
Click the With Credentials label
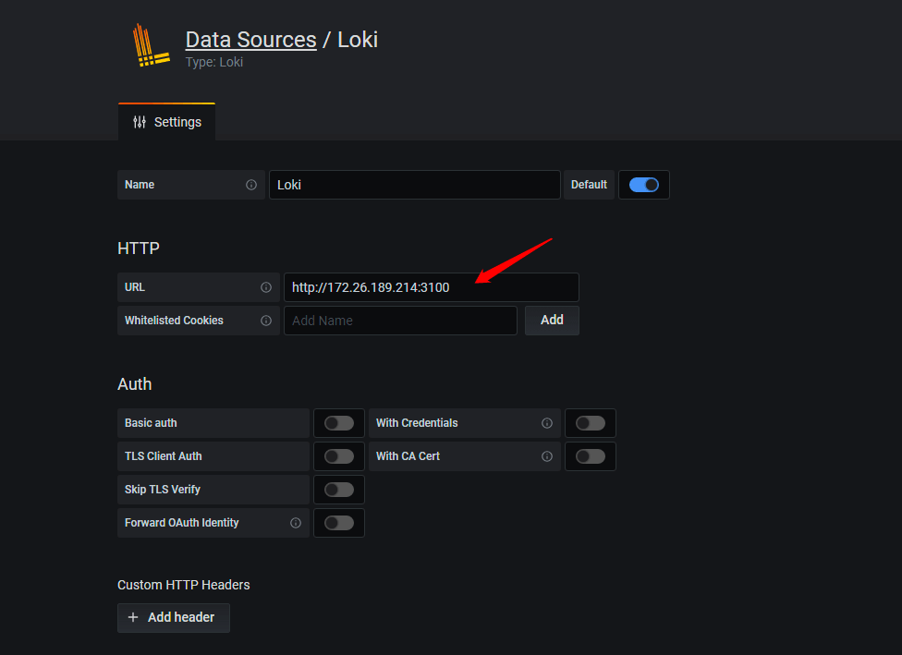point(417,423)
